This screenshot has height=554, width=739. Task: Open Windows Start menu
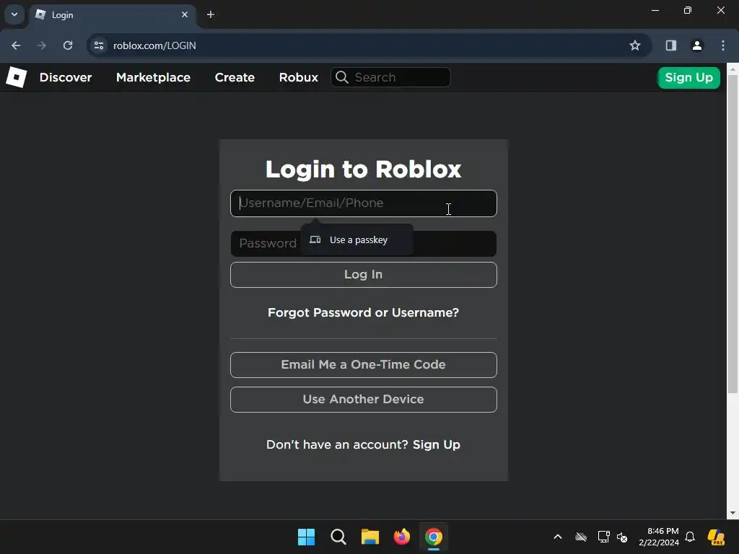tap(306, 537)
